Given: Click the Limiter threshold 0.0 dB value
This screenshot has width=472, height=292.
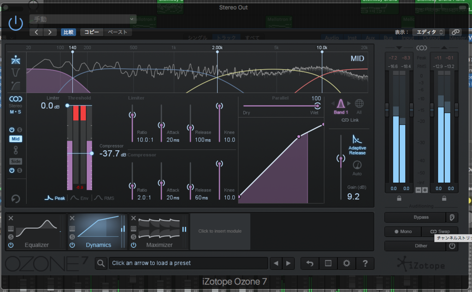Looking at the screenshot, I should [x=50, y=106].
